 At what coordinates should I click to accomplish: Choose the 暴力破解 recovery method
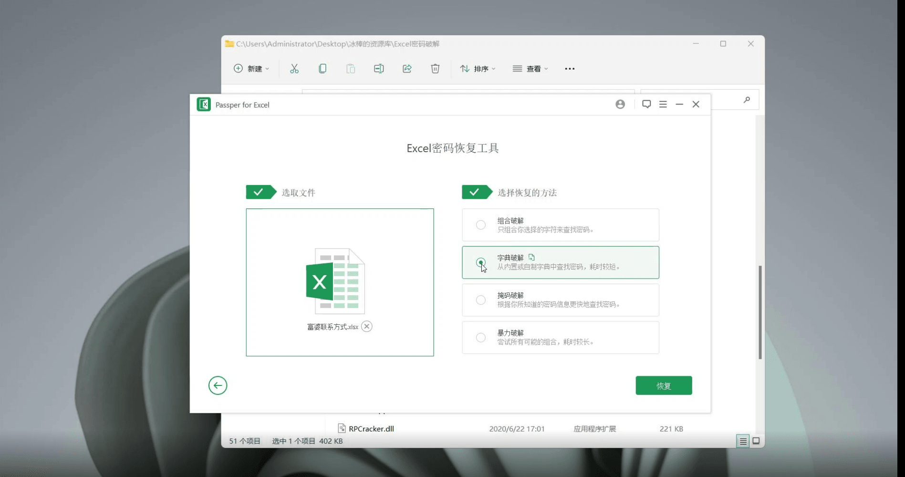click(481, 338)
